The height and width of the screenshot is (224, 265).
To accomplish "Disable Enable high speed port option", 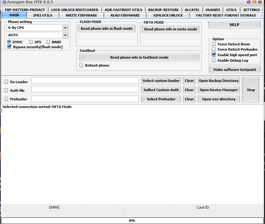I will (214, 55).
